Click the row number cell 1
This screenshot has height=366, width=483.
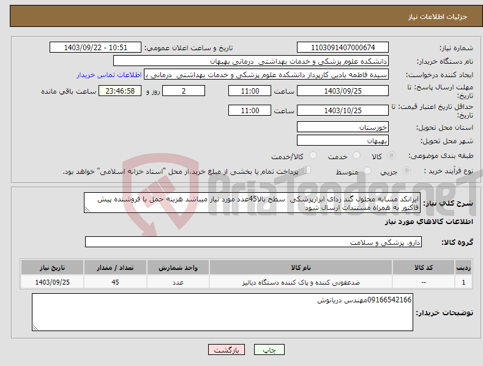click(463, 282)
